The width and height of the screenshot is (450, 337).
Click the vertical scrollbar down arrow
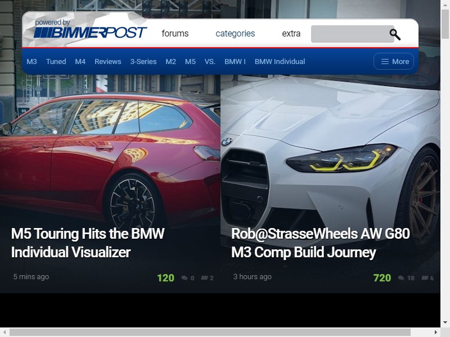coord(445,322)
